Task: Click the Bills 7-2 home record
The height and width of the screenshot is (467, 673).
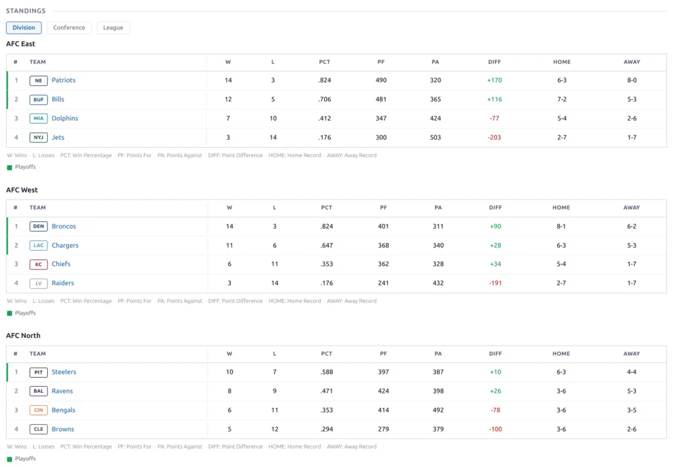Action: pyautogui.click(x=562, y=99)
